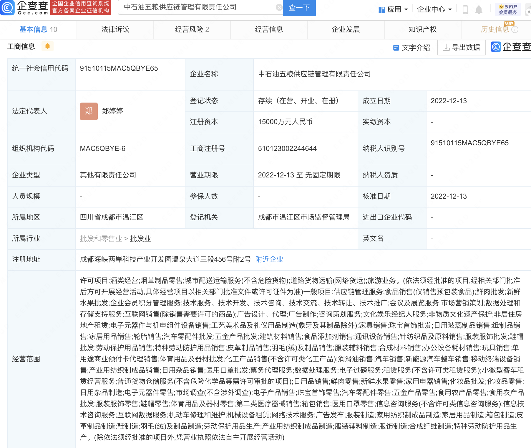
Task: Click the 文字介绍 option
Action: pyautogui.click(x=412, y=47)
